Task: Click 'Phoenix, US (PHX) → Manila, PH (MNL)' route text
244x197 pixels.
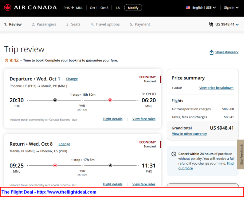Action: coord(38,86)
